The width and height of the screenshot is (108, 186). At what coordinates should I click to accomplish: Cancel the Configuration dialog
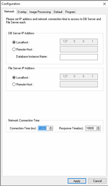pos(97,181)
